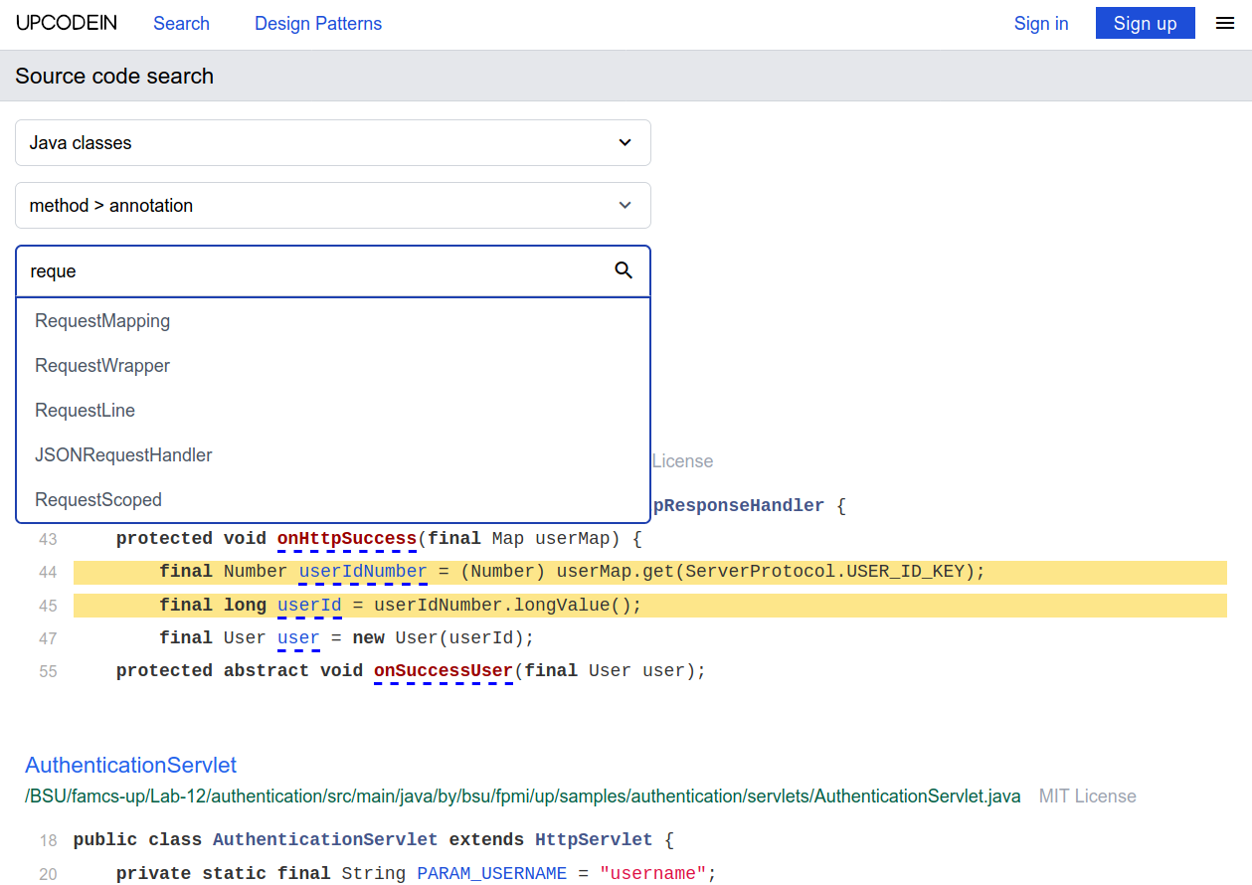Image resolution: width=1252 pixels, height=885 pixels.
Task: Open the hamburger menu icon
Action: point(1225,23)
